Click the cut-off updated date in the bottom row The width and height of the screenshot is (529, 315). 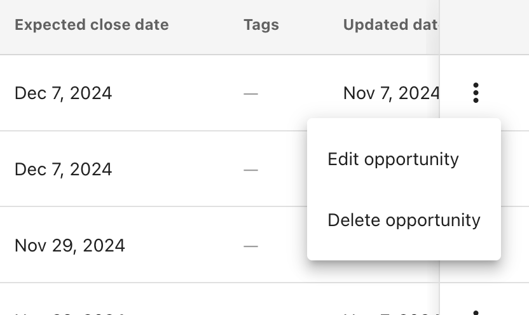[x=391, y=312]
